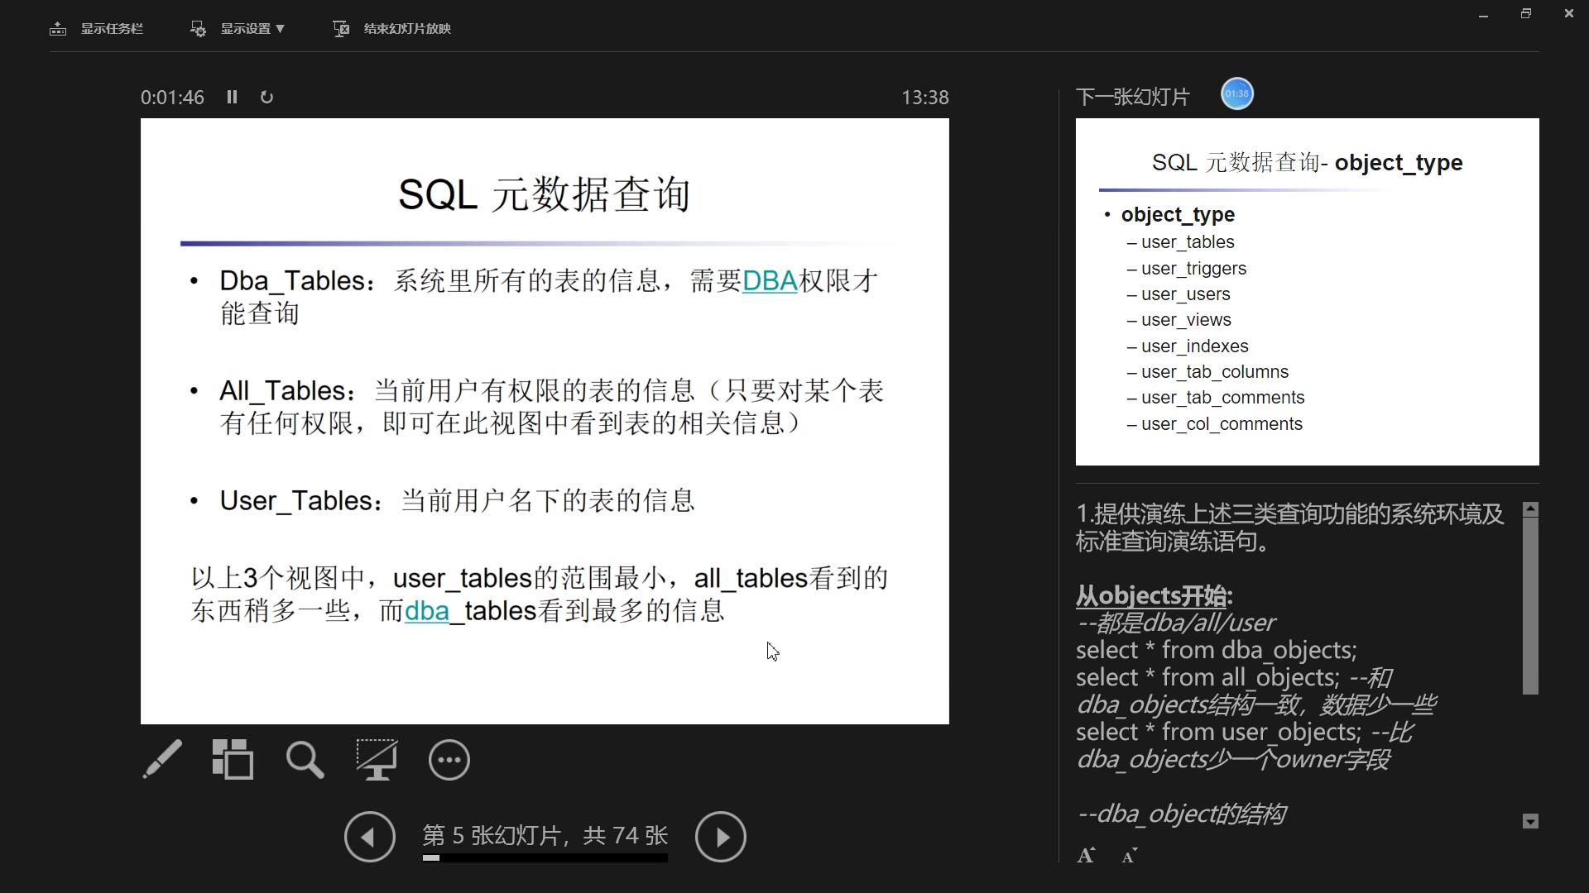This screenshot has width=1589, height=893.
Task: Pause the presentation timer
Action: [x=232, y=97]
